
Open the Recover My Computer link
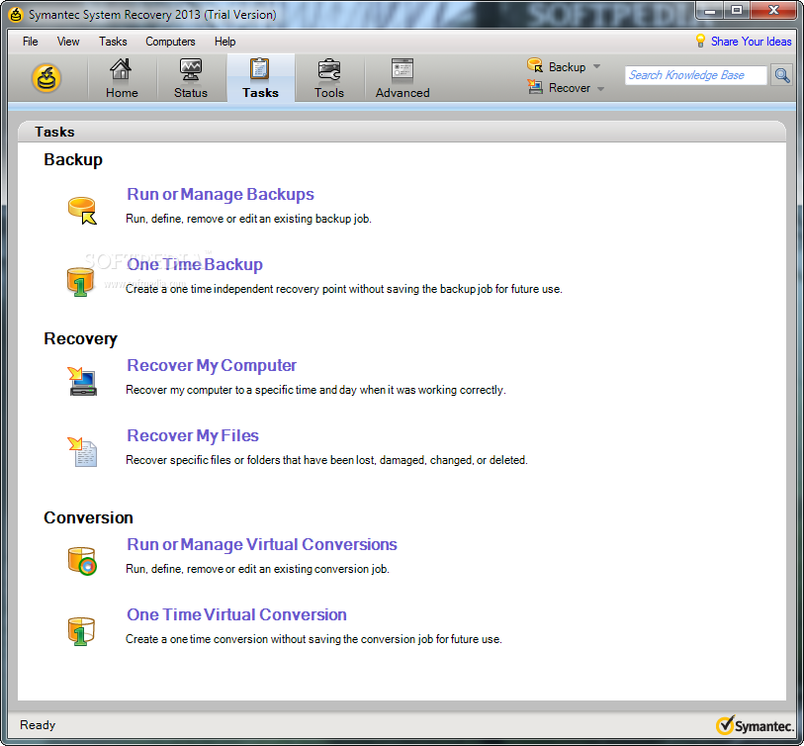(212, 365)
